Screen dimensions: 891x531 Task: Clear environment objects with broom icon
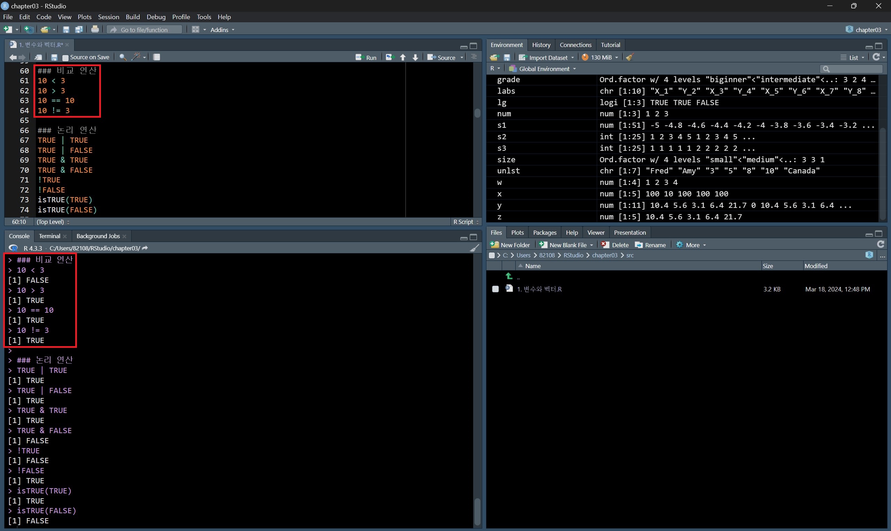630,57
